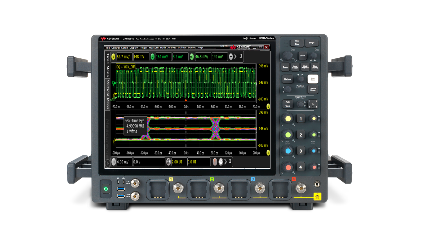Open the Analyze menu

point(172,48)
